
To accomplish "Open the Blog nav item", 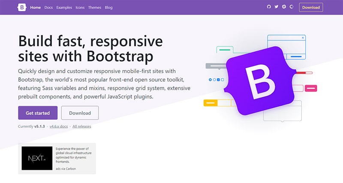I will click(x=108, y=7).
